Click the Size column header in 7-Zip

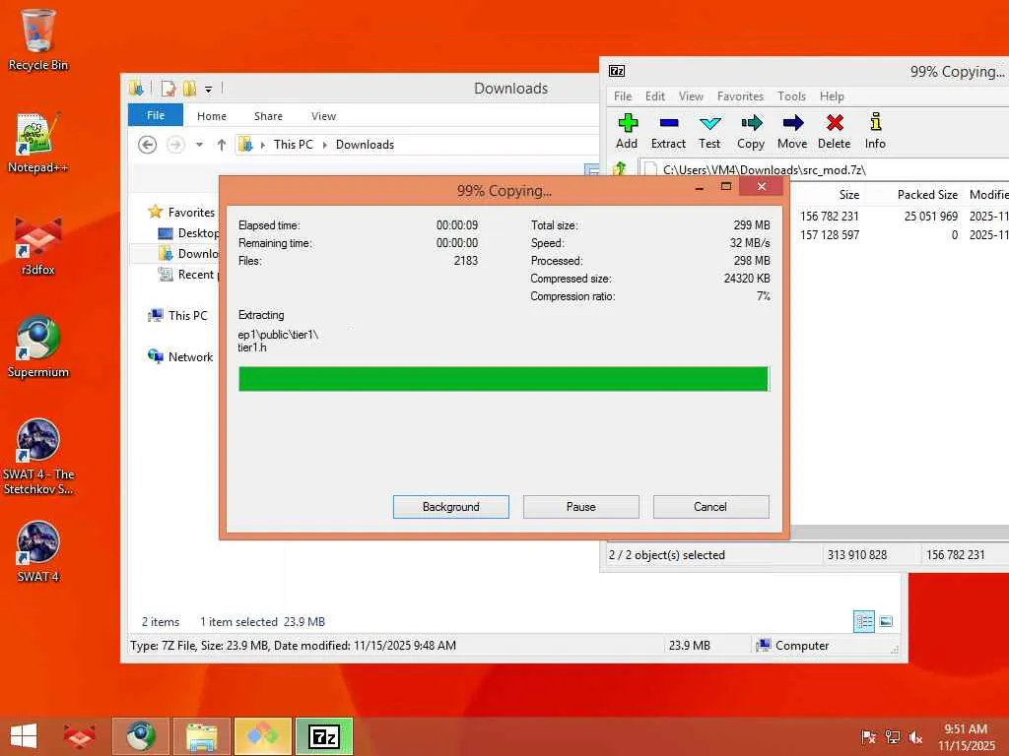(848, 195)
